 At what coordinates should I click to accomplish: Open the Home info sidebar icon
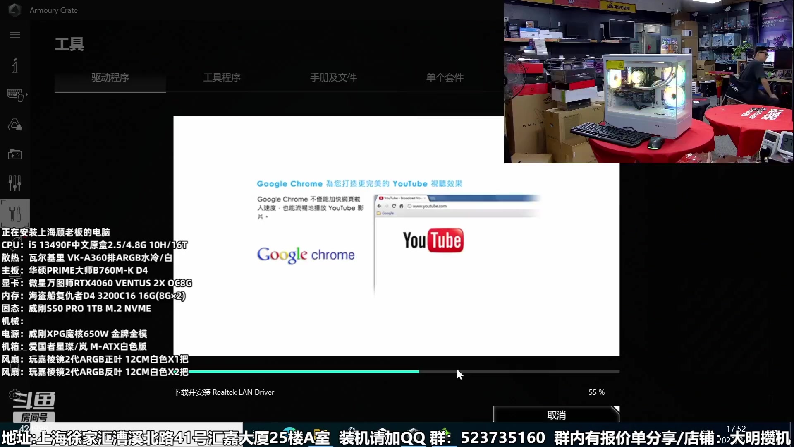[x=15, y=65]
